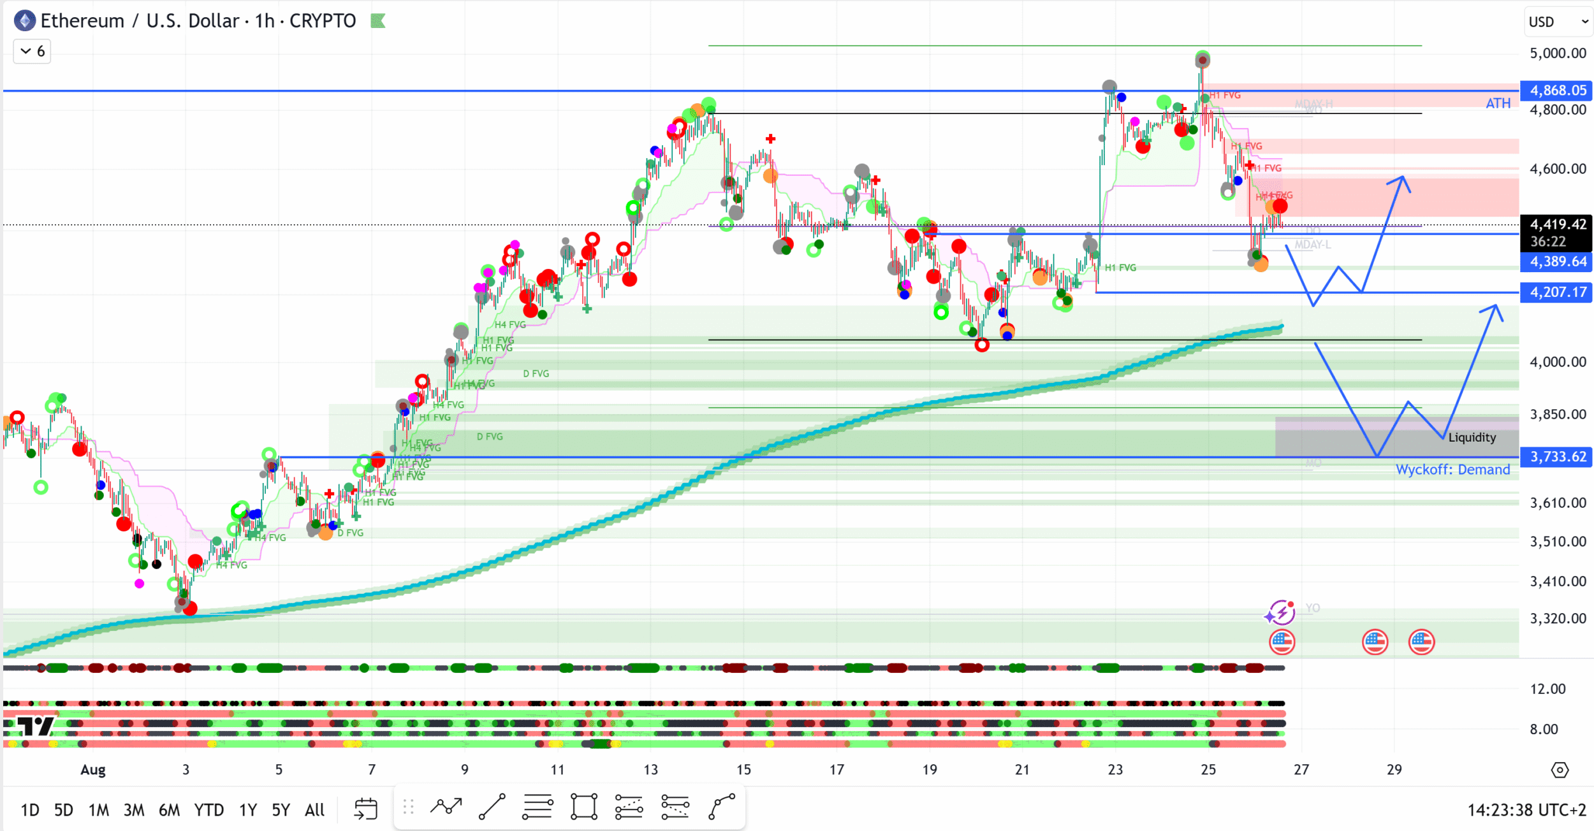Select the arrow path drawing tool
This screenshot has width=1594, height=831.
(446, 807)
